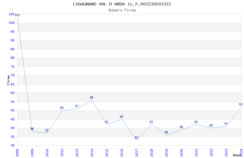244x158 pixels.
Task: Select the 37 data label for 2010
Action: 47,130
